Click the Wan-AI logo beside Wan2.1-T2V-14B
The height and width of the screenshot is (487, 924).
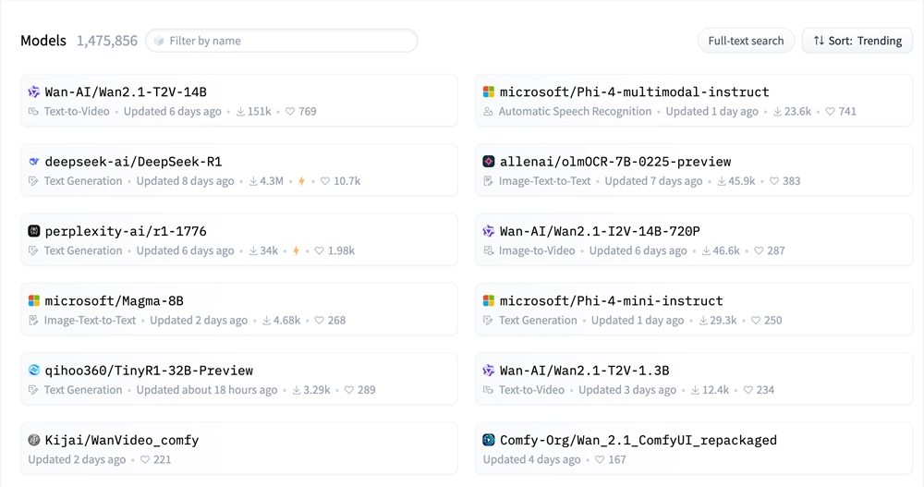(x=34, y=91)
